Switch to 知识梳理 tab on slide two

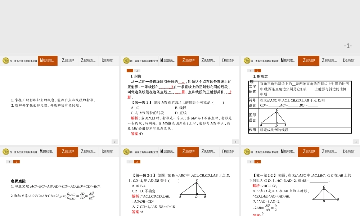click(x=188, y=60)
